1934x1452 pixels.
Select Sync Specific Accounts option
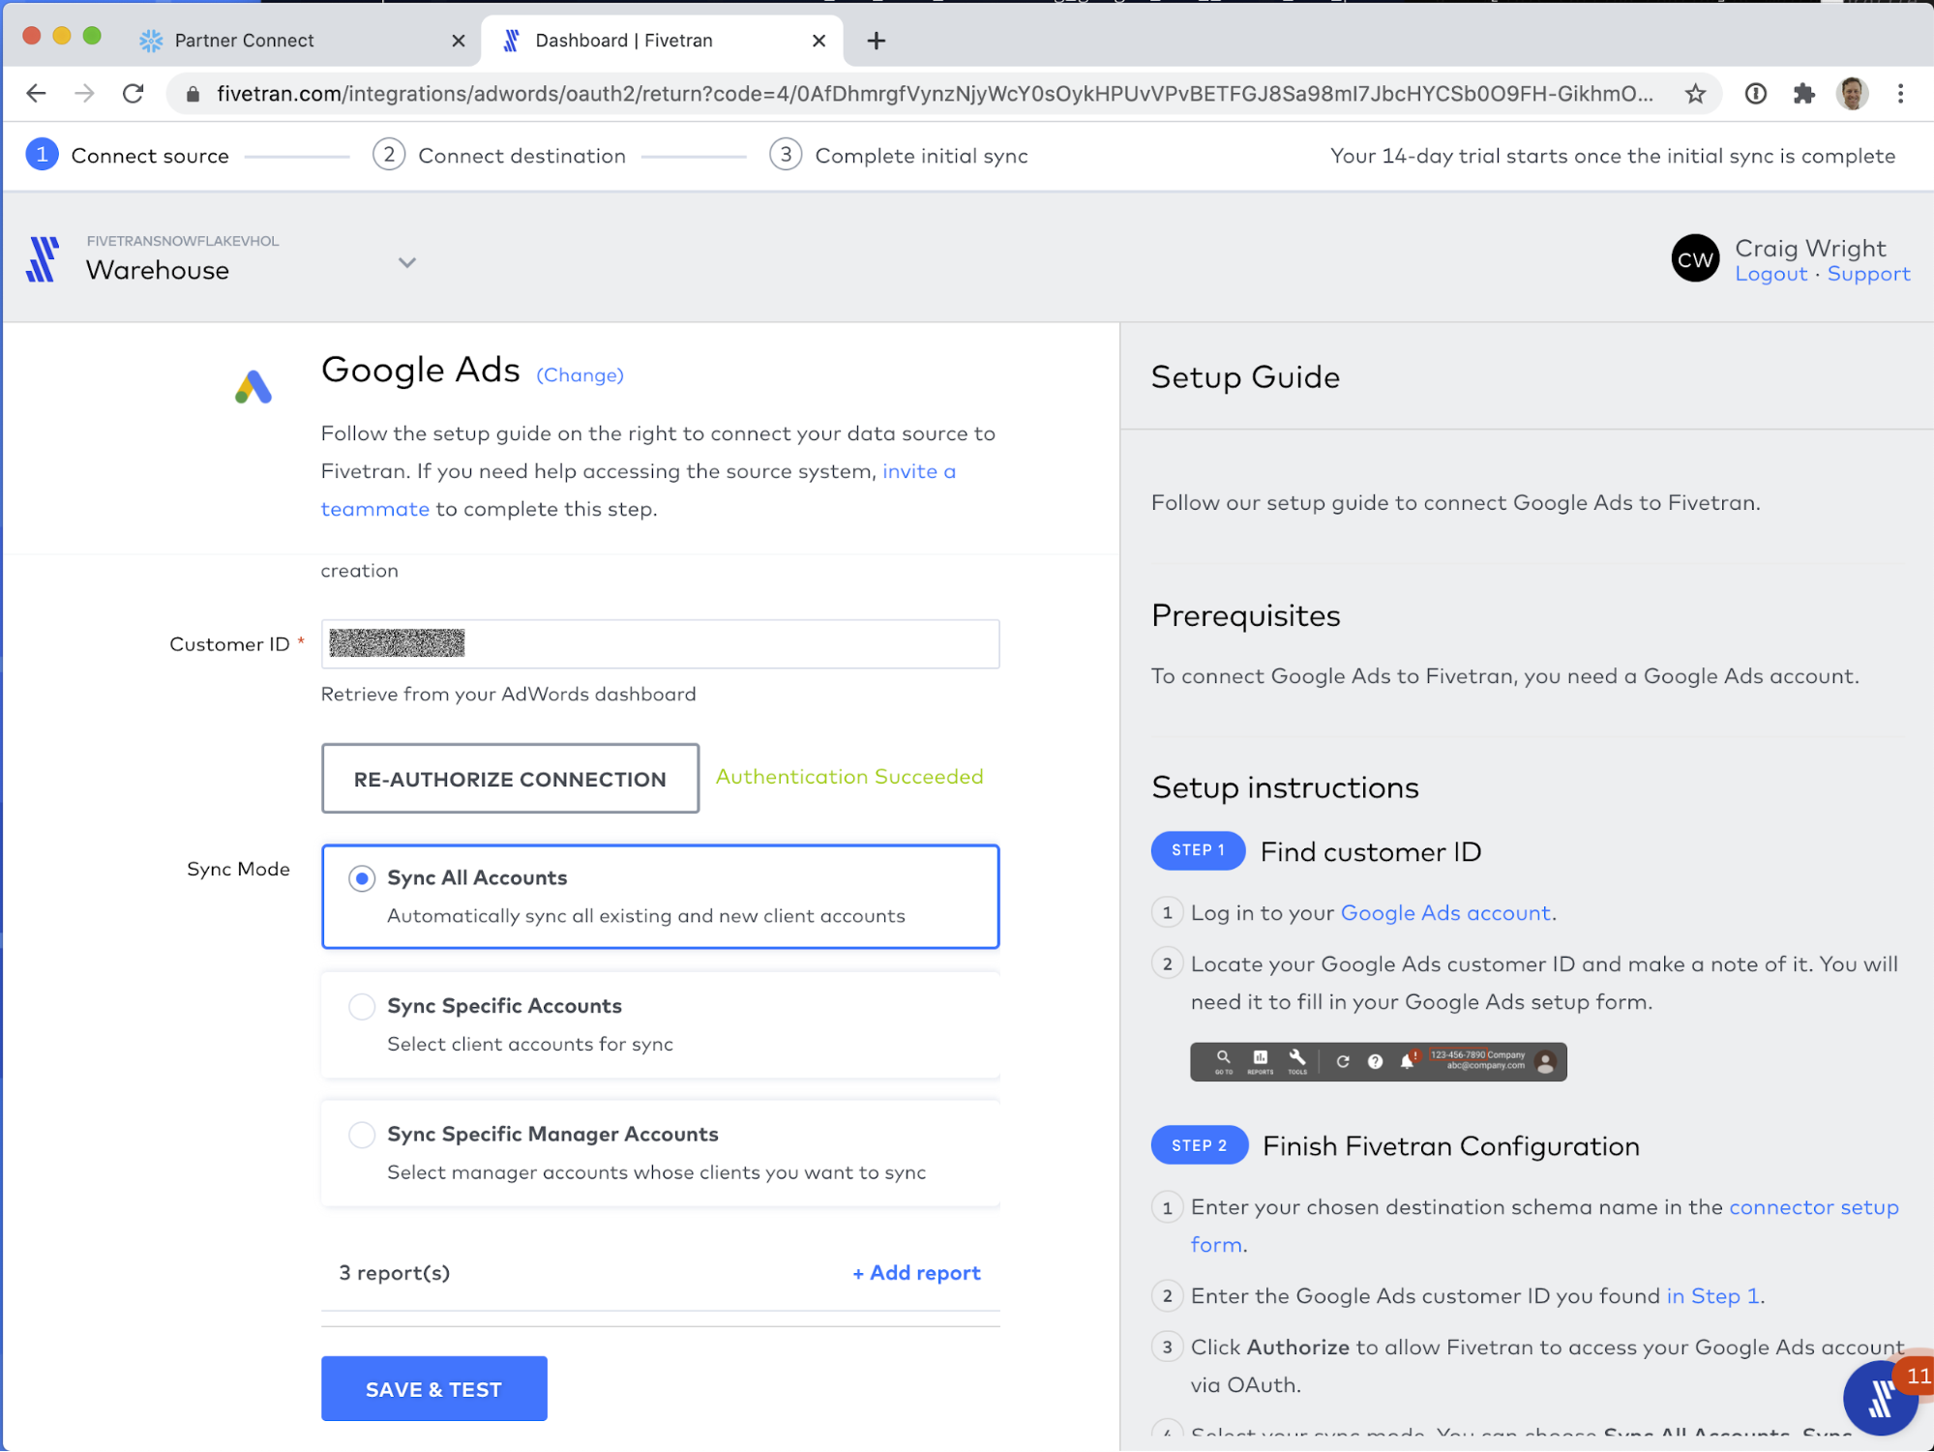coord(362,1007)
